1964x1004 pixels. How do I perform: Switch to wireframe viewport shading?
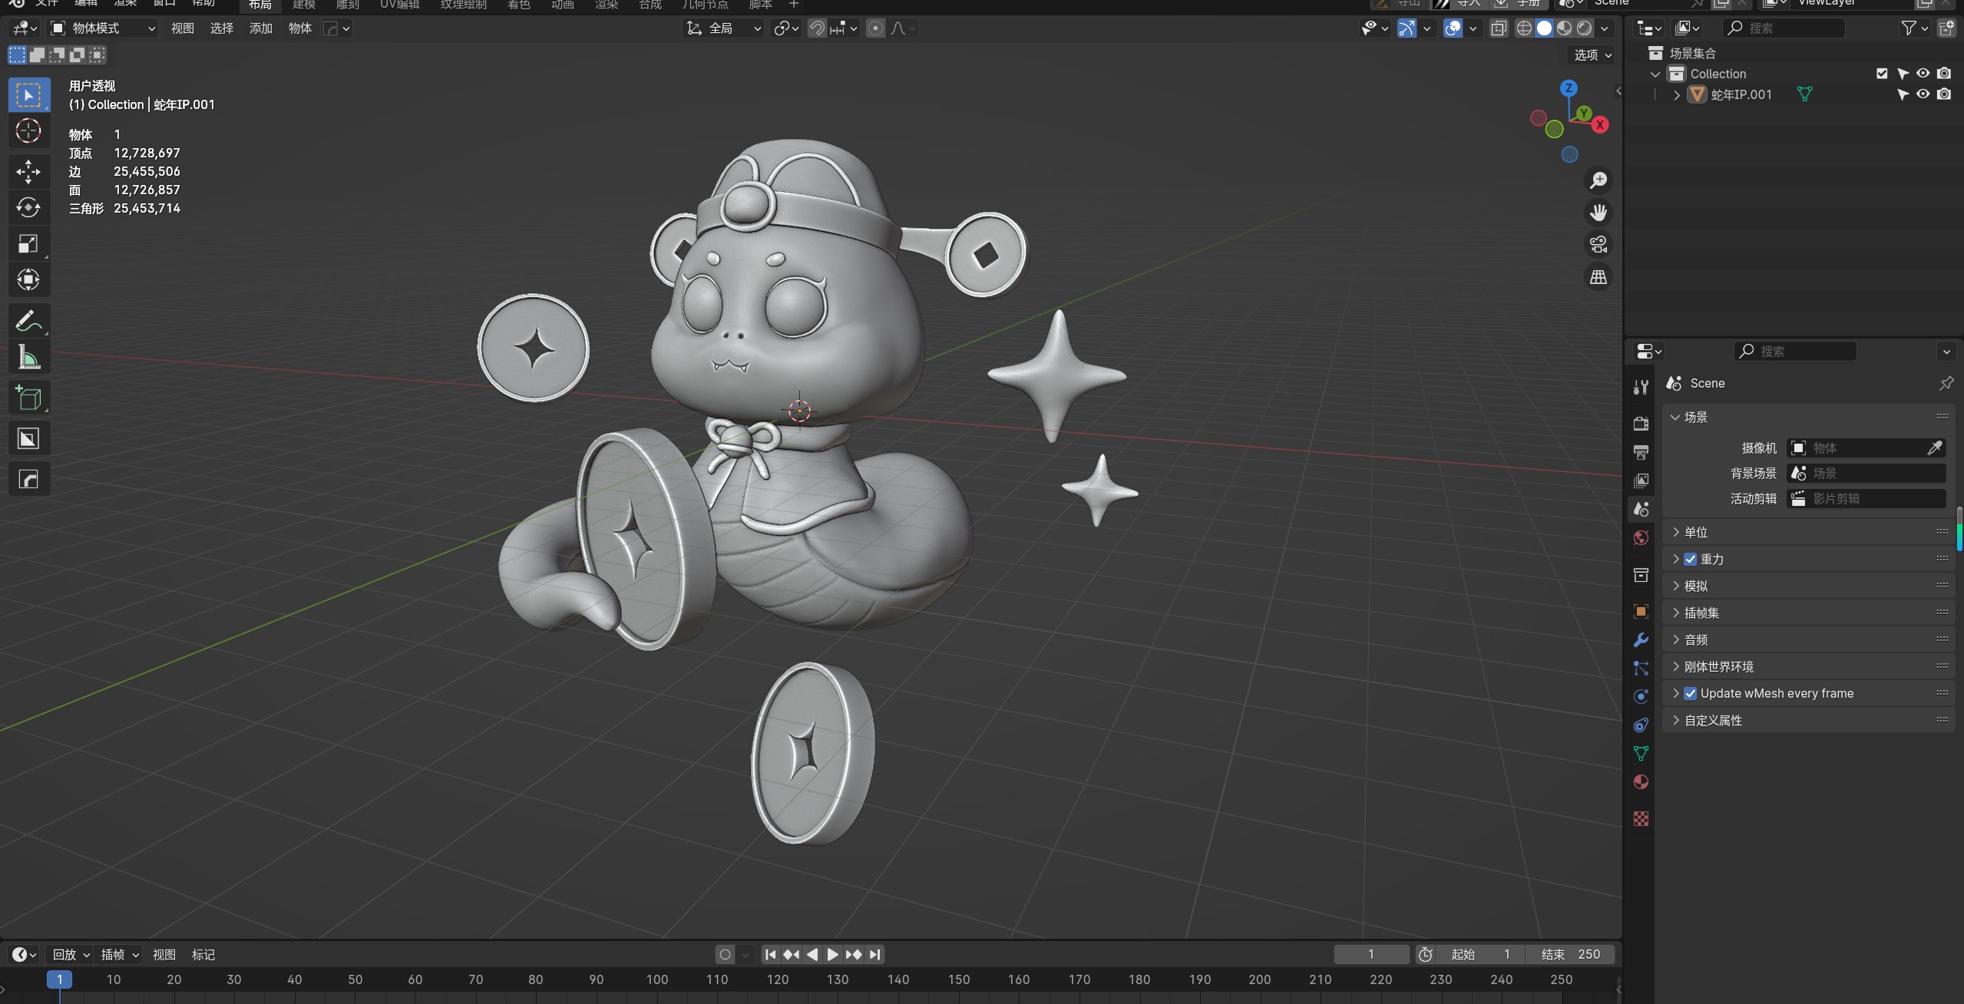point(1524,28)
